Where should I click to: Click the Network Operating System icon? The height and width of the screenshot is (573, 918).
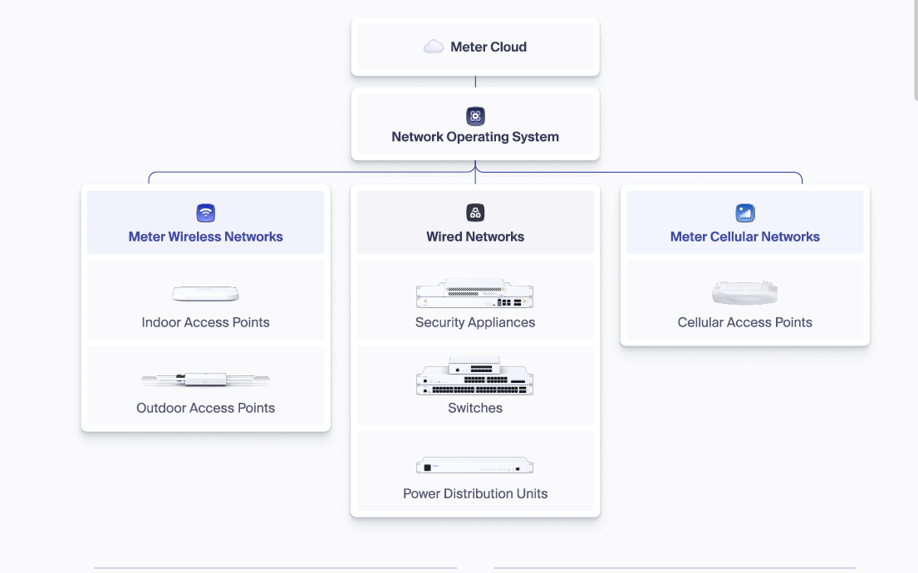pos(475,116)
